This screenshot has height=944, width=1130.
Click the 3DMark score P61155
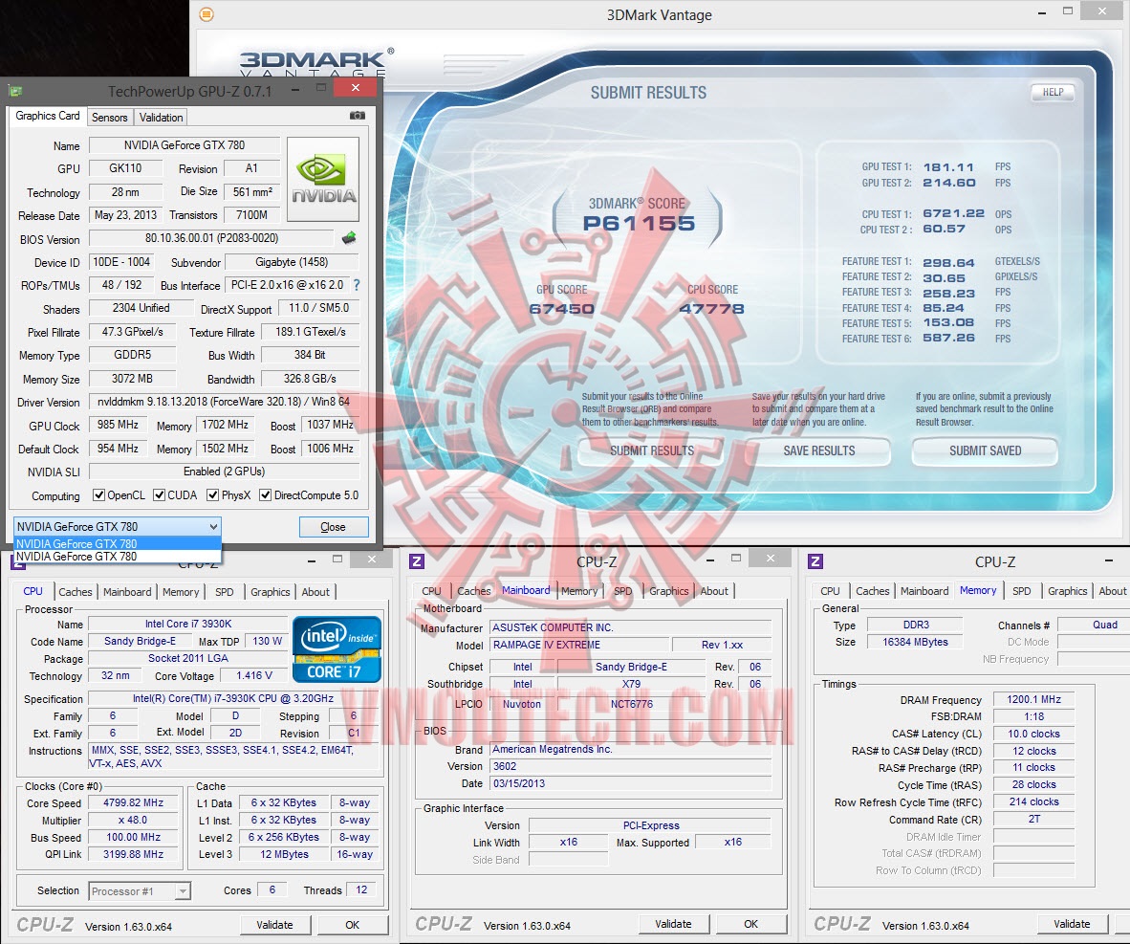tap(639, 224)
